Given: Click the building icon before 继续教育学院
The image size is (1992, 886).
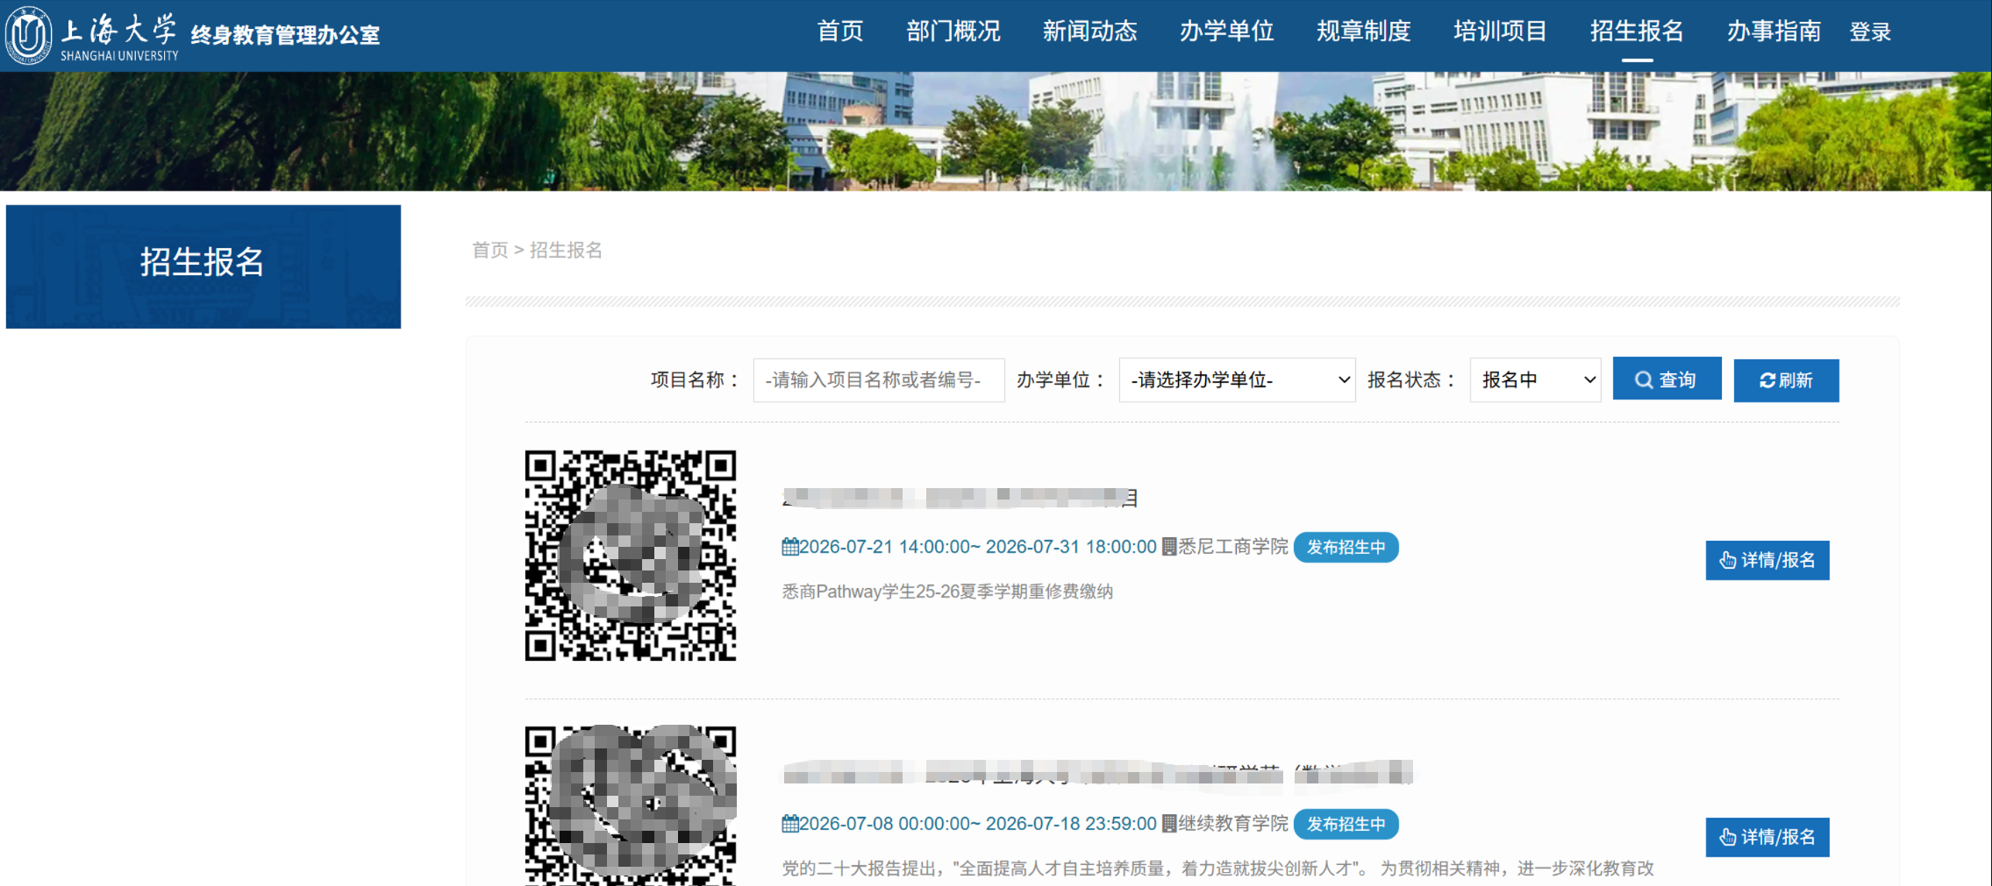Looking at the screenshot, I should [1169, 824].
